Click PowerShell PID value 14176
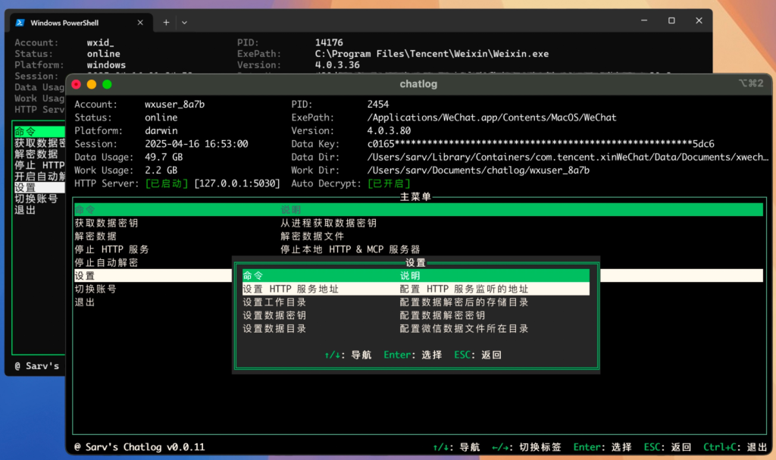The image size is (776, 460). [329, 42]
